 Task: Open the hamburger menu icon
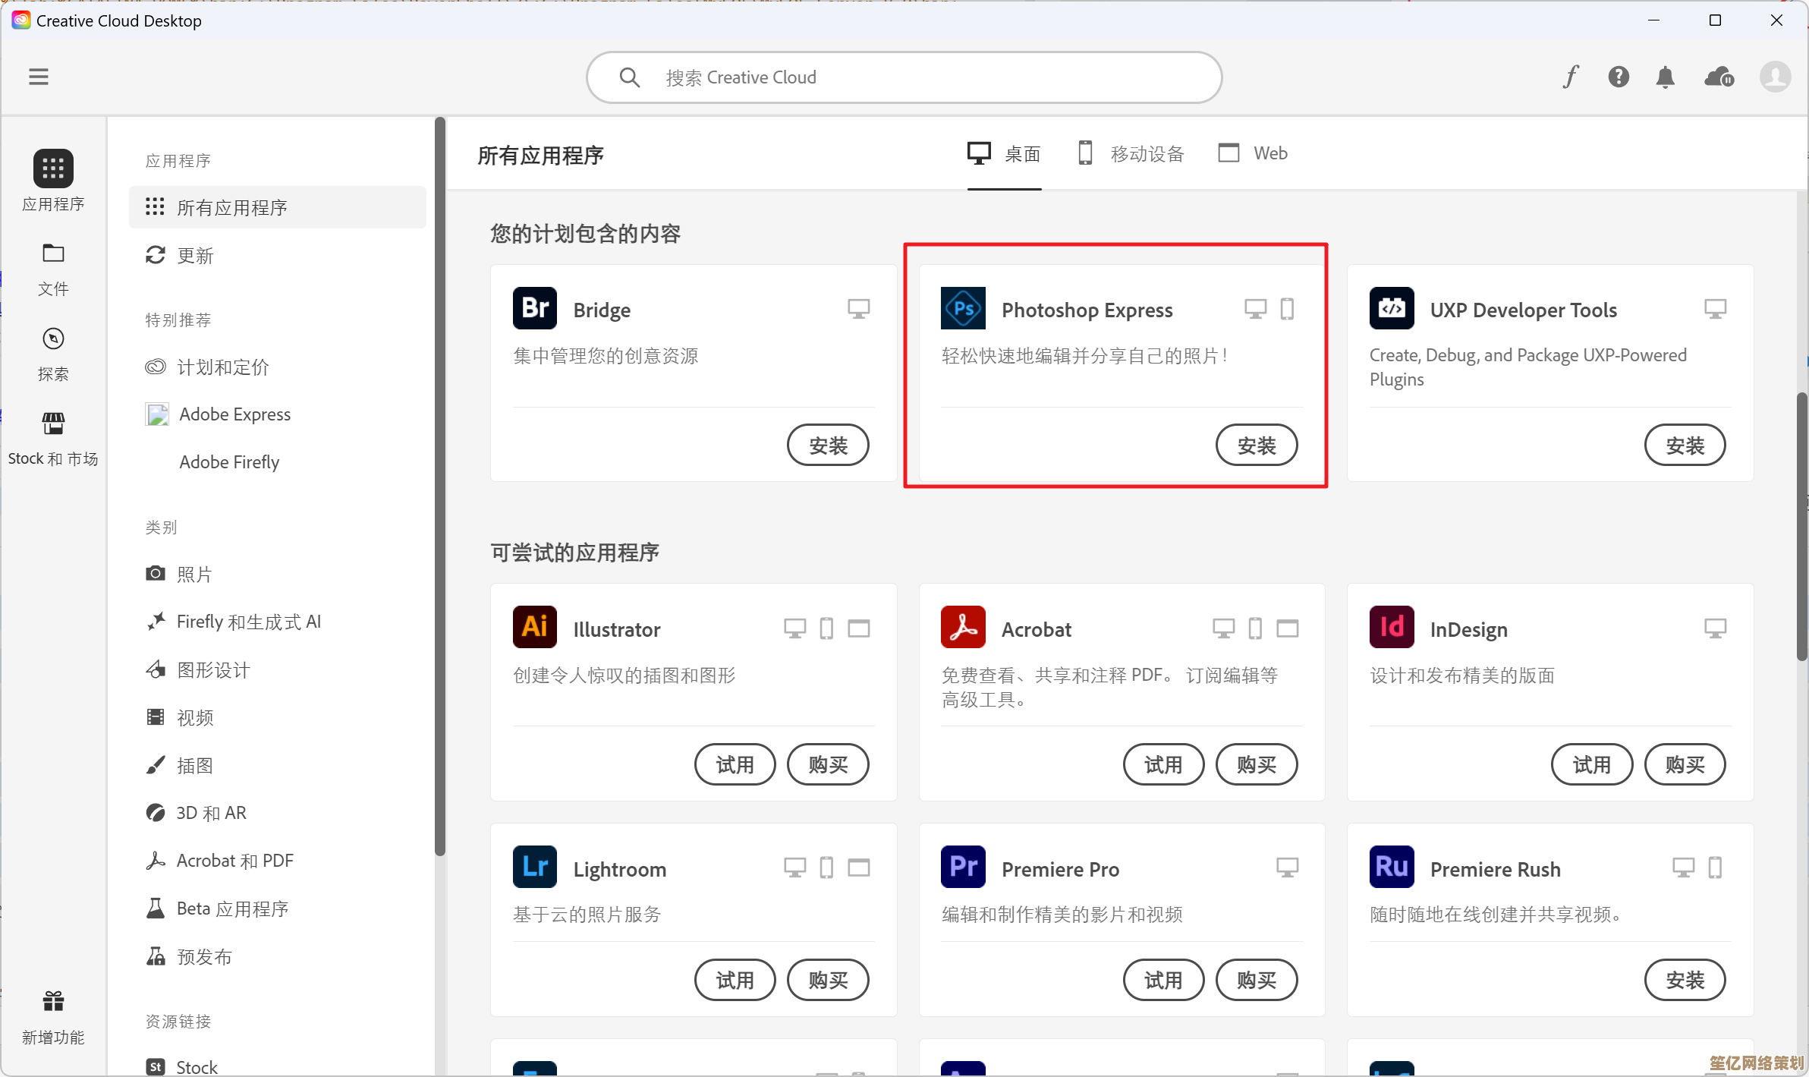tap(39, 77)
